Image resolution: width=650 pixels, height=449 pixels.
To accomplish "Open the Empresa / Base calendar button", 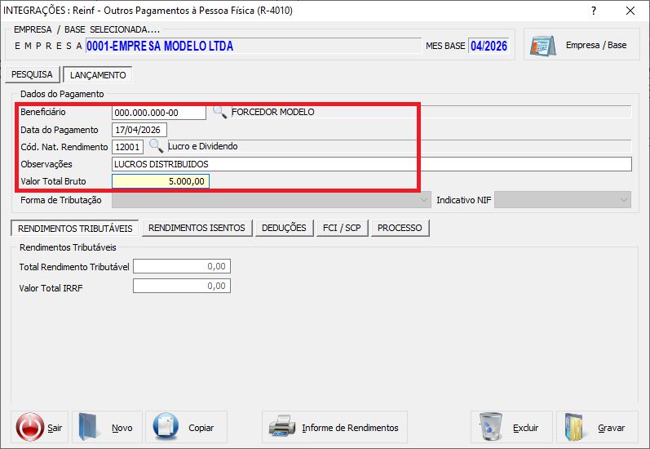I will point(580,45).
